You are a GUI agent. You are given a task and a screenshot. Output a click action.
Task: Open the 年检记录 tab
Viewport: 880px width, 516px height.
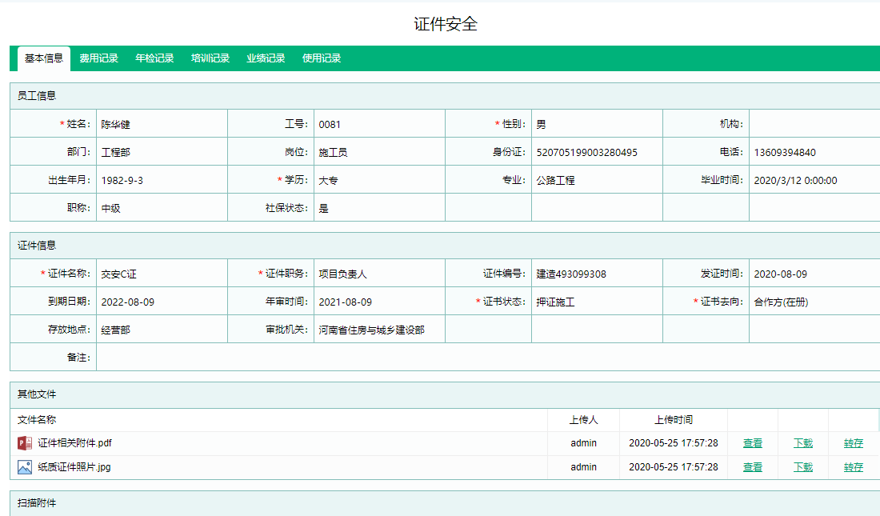154,58
